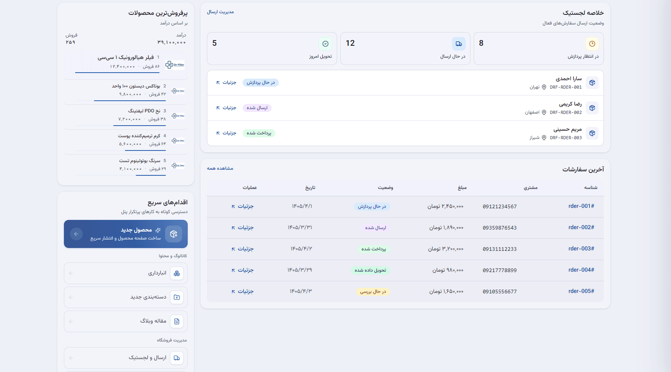The width and height of the screenshot is (671, 372).
Task: Click the folder-plus icon beside دسته‌بندی جدید
Action: coord(177,297)
